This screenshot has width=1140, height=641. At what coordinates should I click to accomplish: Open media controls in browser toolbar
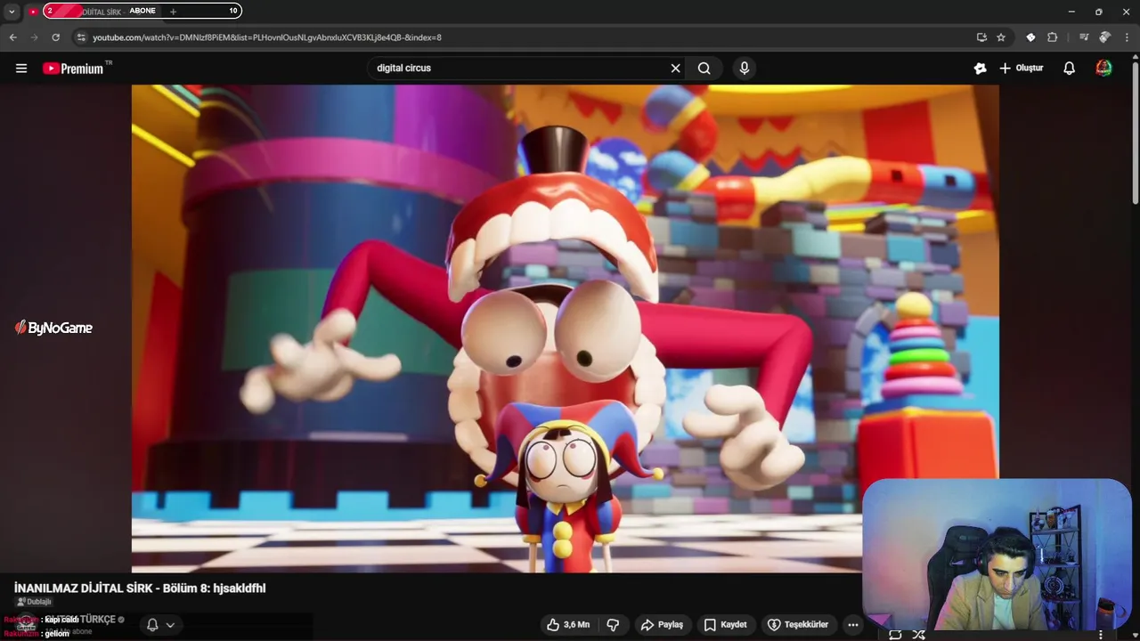tap(1083, 37)
